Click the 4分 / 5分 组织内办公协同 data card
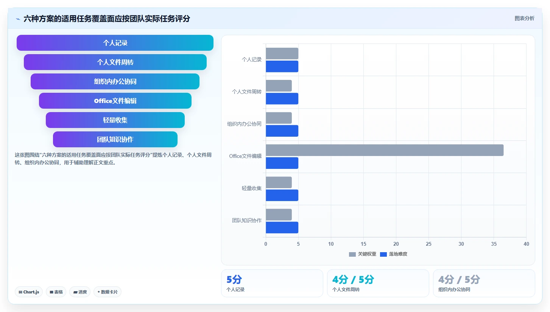The height and width of the screenshot is (312, 550). pyautogui.click(x=484, y=283)
